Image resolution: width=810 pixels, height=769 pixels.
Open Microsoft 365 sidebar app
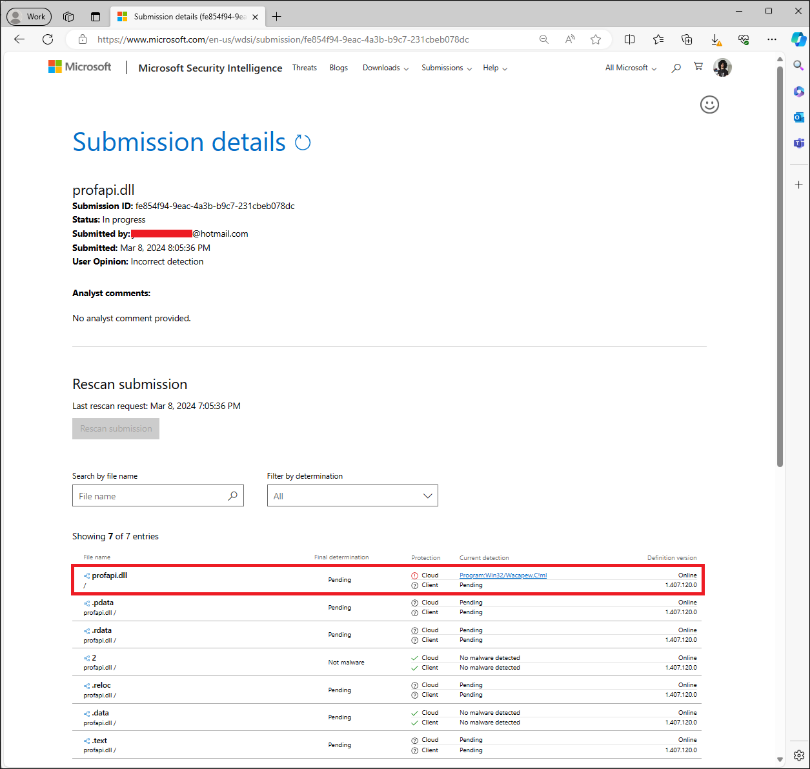coord(798,91)
